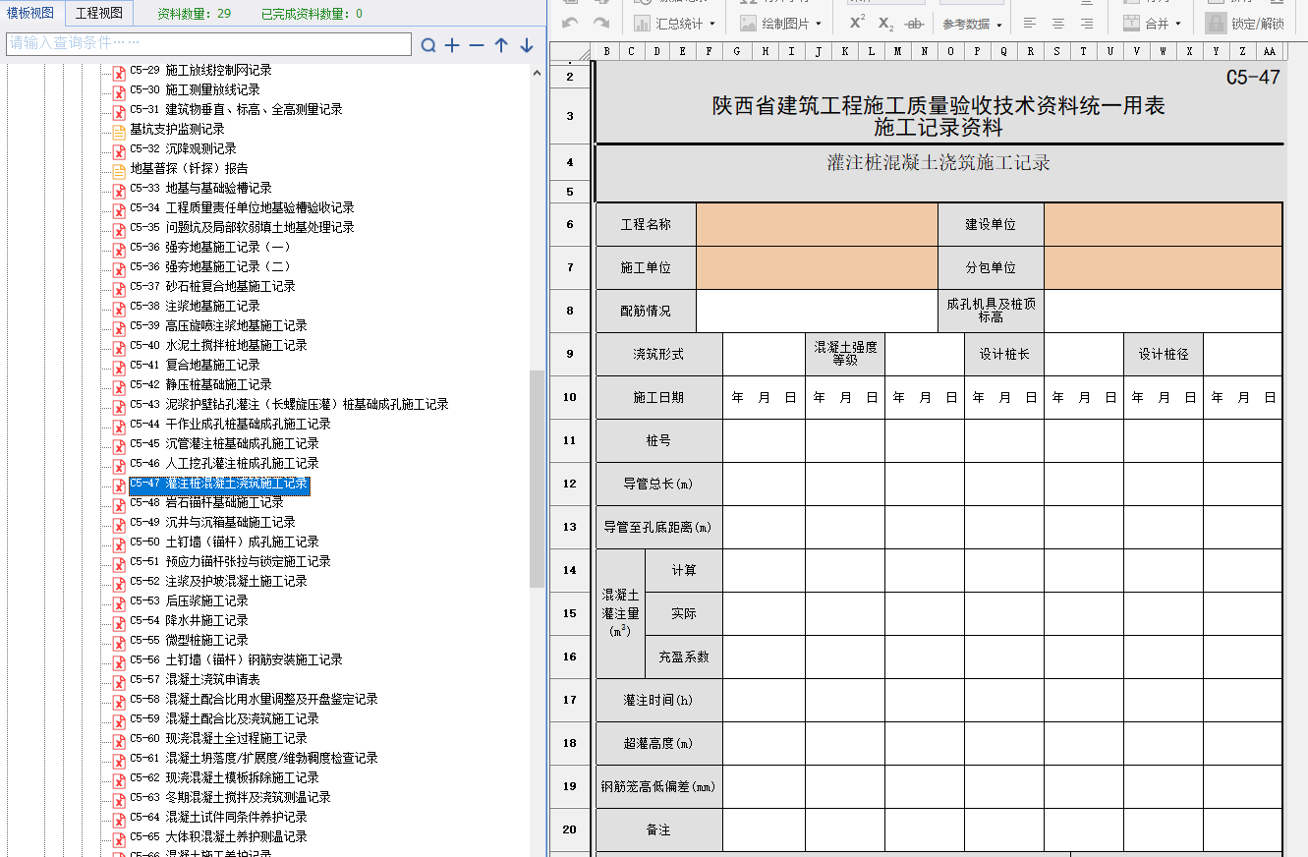
Task: Click the minus icon beside the search box
Action: click(x=477, y=45)
